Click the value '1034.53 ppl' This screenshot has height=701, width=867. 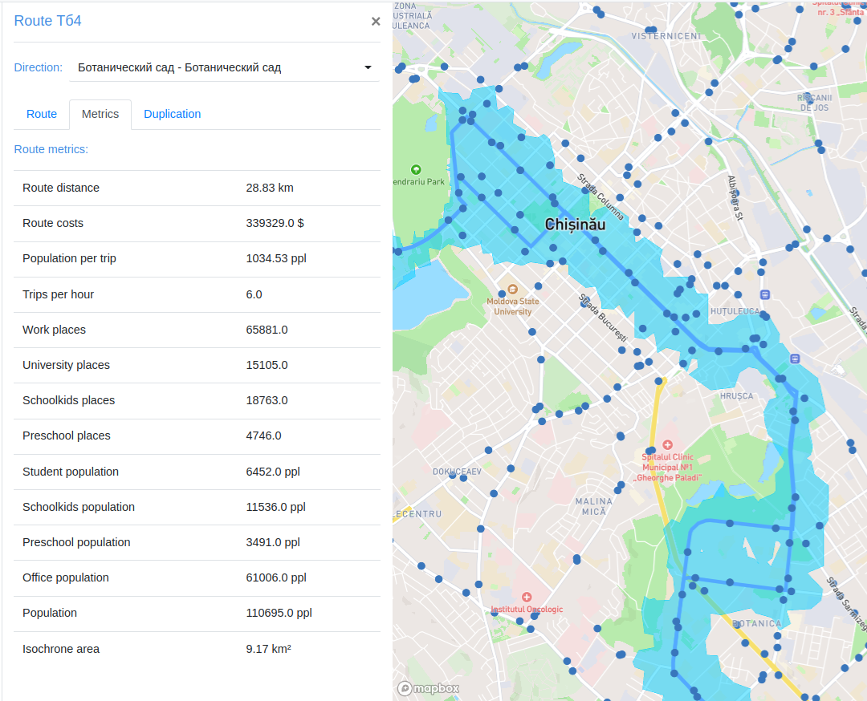(276, 258)
